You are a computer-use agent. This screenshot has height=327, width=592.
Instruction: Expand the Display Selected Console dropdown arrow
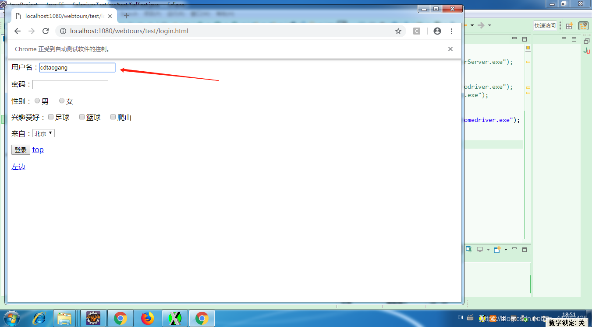pos(488,250)
